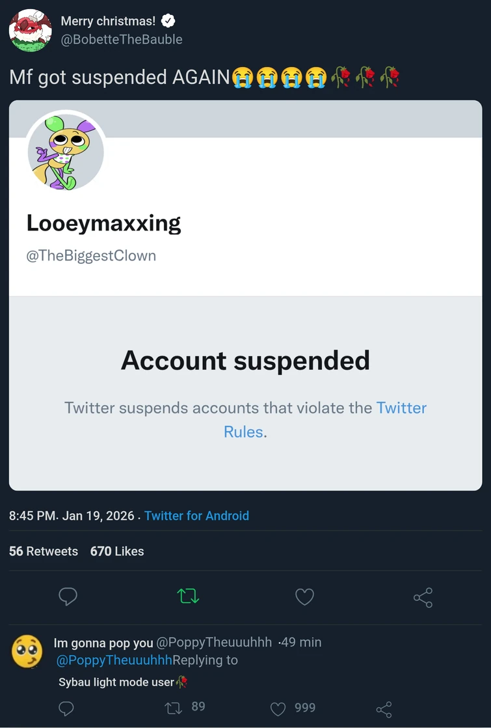Click the reply icon on PoppyTheuuuhhh's comment
The image size is (491, 728).
click(66, 708)
